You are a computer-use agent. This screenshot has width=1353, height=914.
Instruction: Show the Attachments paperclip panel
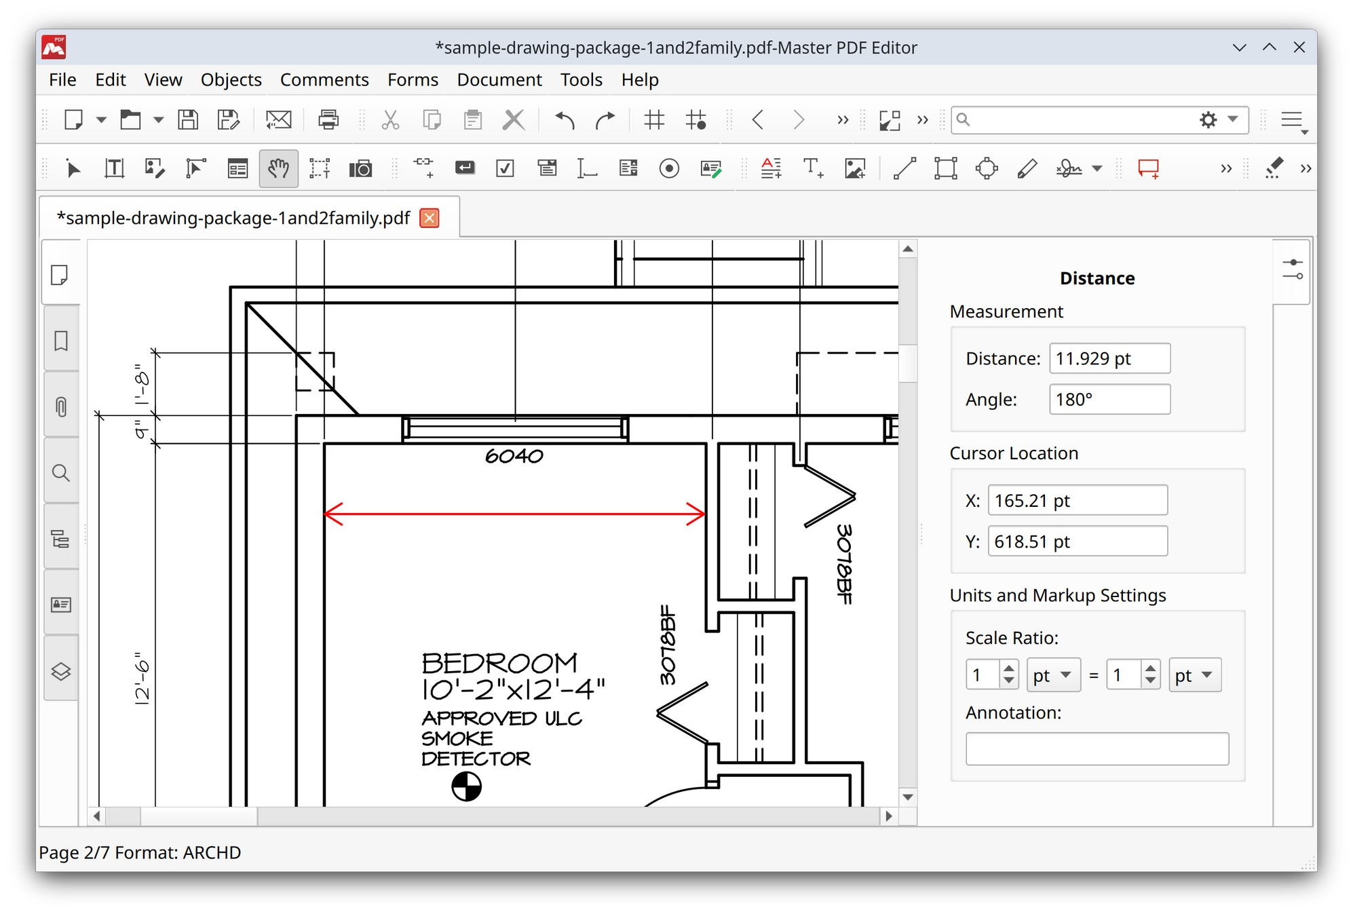61,406
